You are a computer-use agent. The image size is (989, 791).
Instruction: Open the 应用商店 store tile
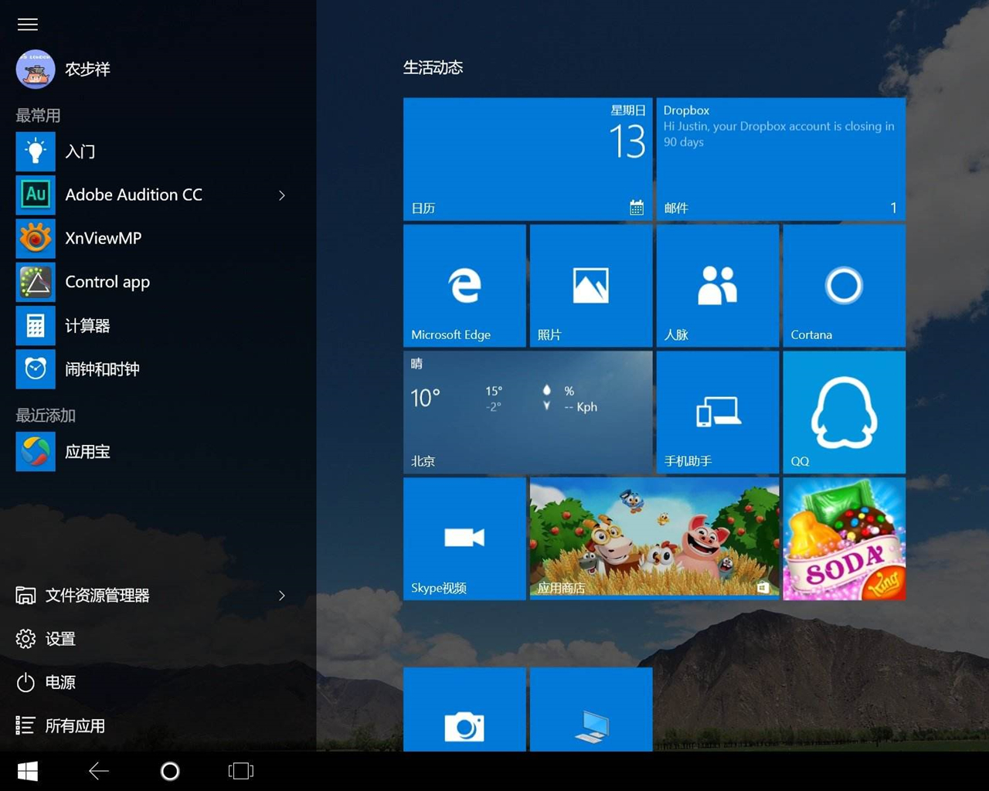(x=654, y=538)
